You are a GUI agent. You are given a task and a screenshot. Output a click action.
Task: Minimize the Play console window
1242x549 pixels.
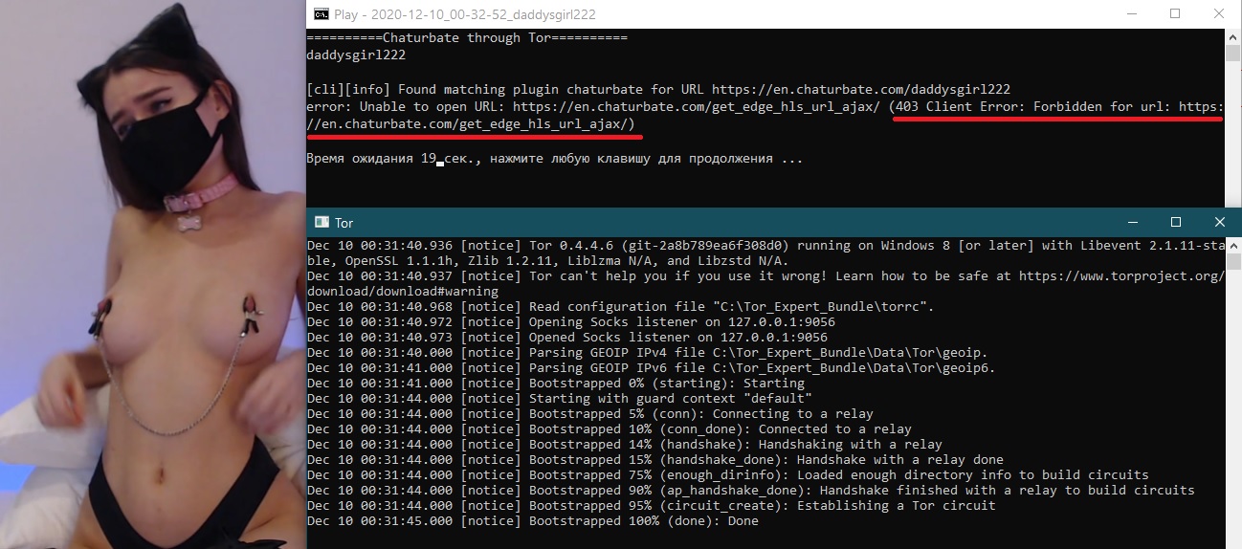coord(1131,14)
